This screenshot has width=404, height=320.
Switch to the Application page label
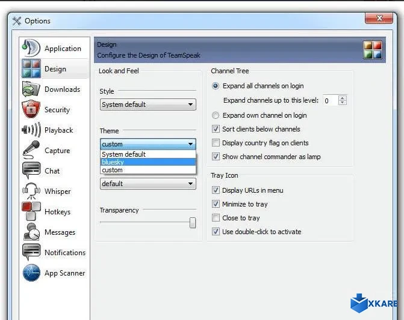pyautogui.click(x=63, y=49)
